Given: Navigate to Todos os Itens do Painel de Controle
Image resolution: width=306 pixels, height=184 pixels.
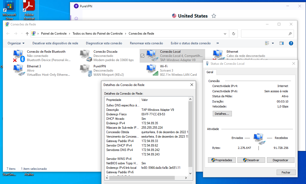Looking at the screenshot, I should click(97, 34).
